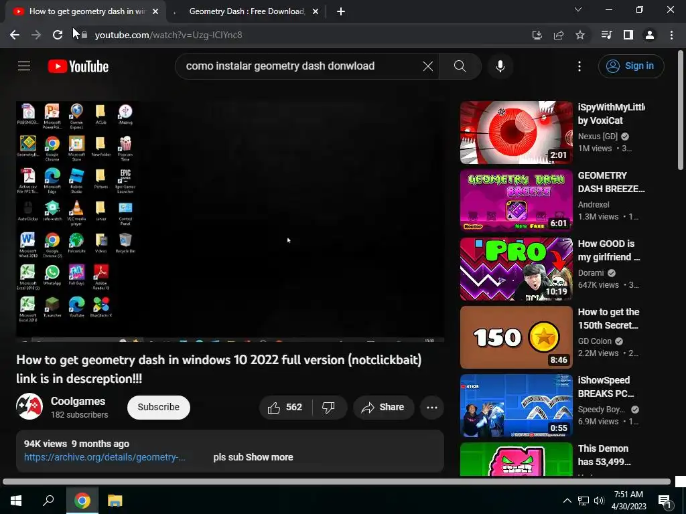Image resolution: width=686 pixels, height=514 pixels.
Task: Switch to Geometry Dash Free Download tab
Action: click(x=247, y=11)
